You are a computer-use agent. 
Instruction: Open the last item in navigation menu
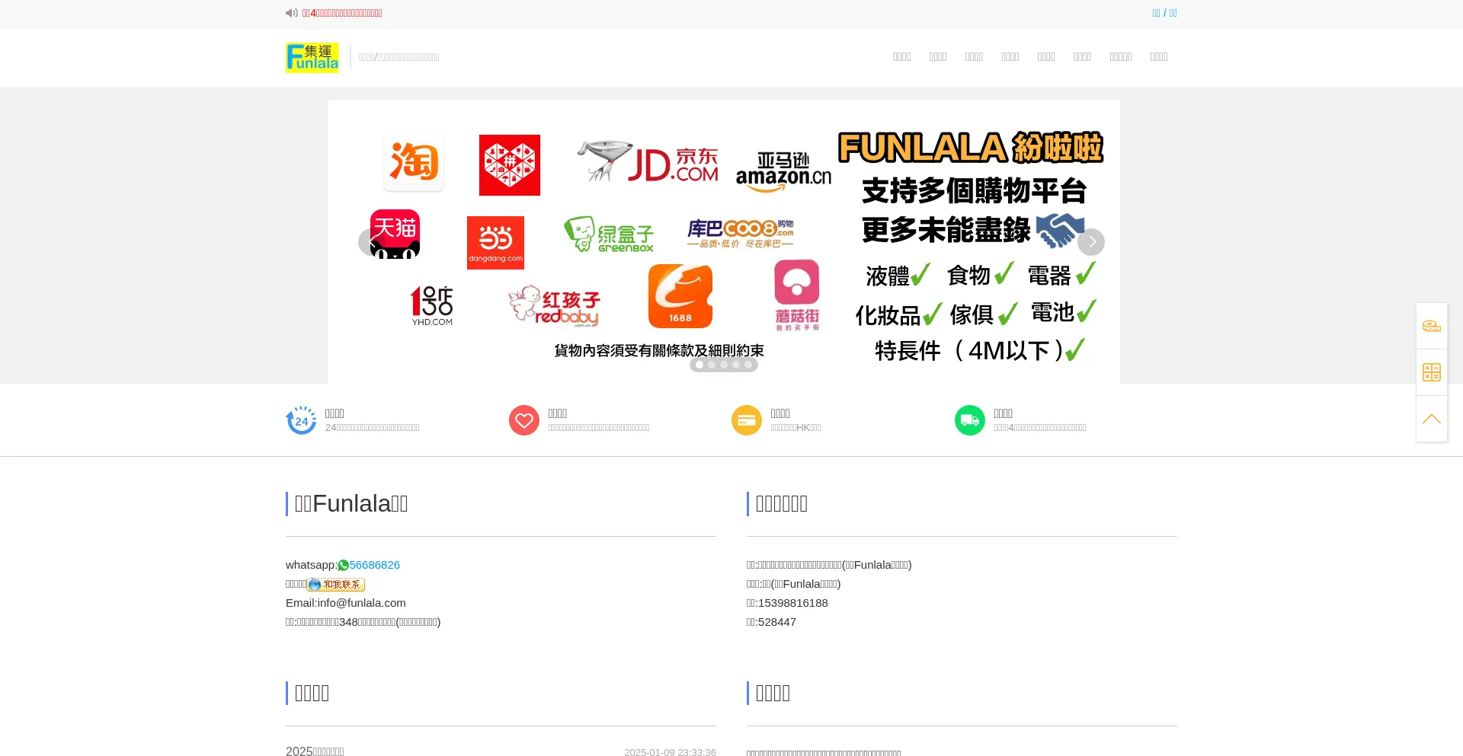coord(1158,57)
